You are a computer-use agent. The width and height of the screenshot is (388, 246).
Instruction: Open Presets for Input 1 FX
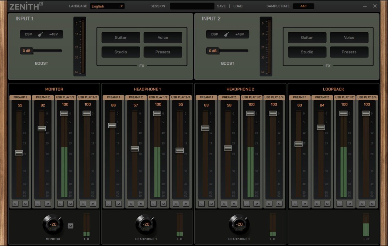click(163, 52)
